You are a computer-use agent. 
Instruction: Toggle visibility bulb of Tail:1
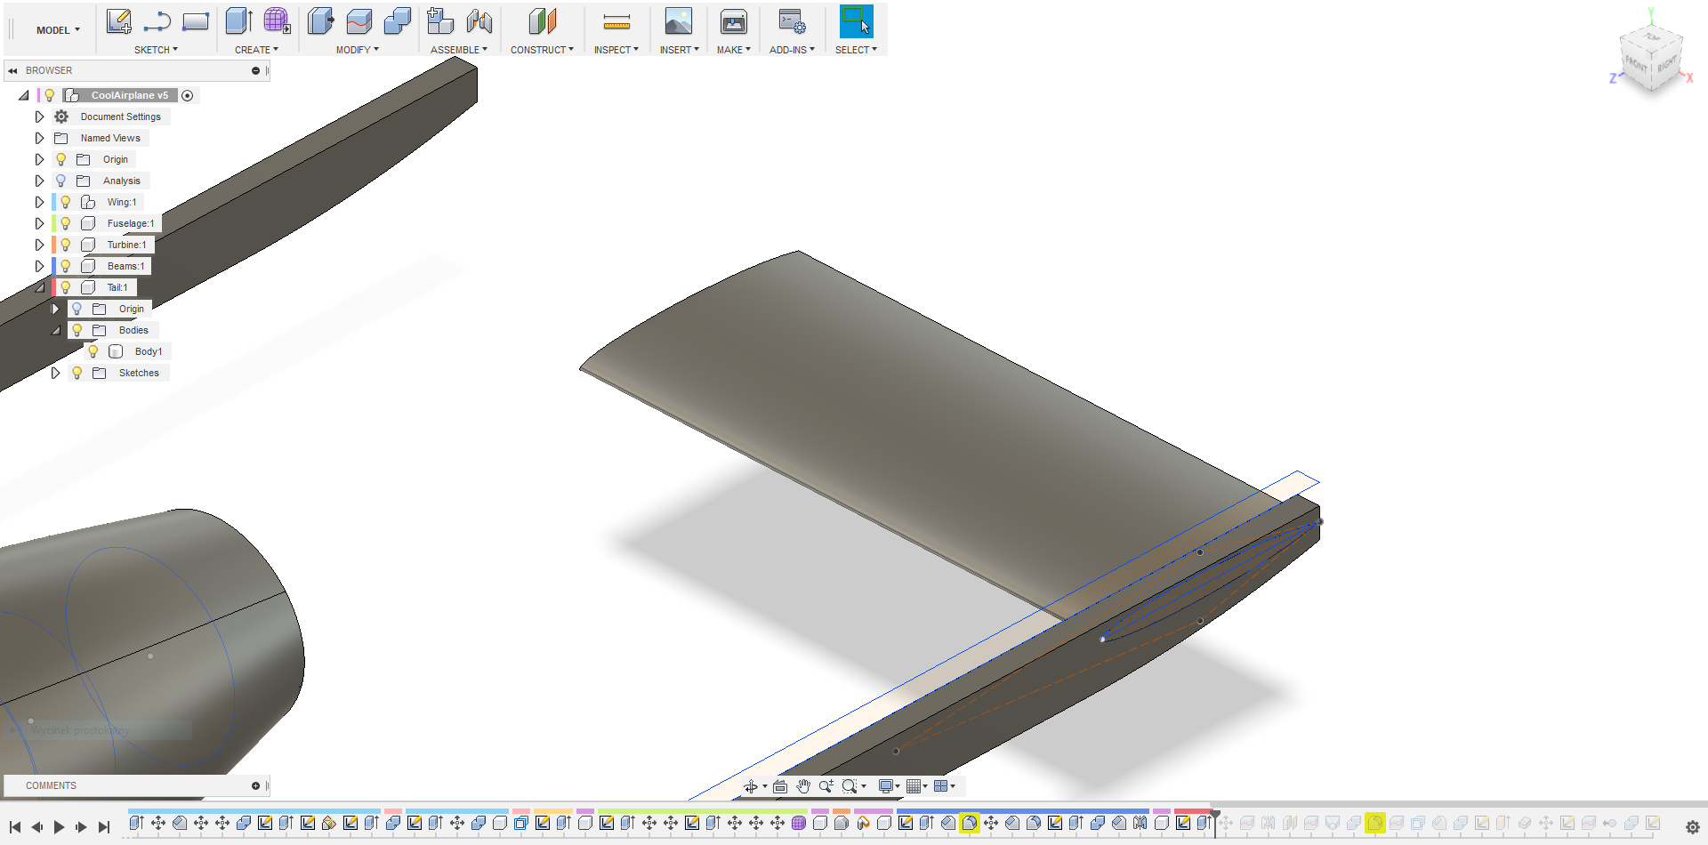pyautogui.click(x=65, y=287)
